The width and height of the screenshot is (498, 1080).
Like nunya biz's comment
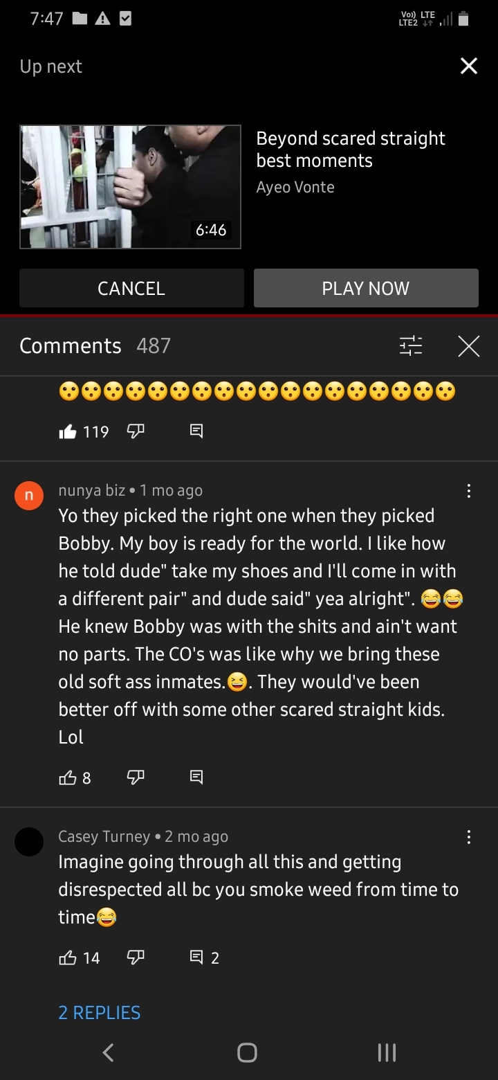68,777
